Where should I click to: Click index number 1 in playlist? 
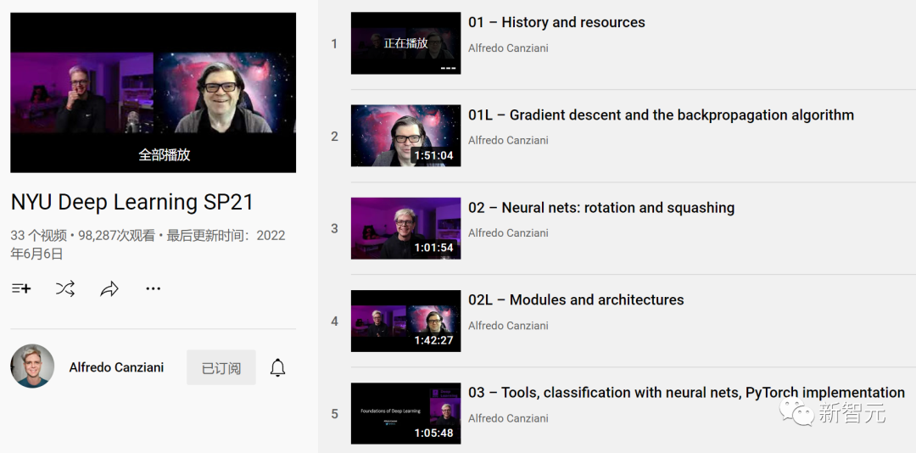334,44
